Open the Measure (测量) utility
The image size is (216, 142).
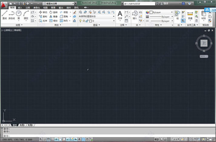click(190, 15)
